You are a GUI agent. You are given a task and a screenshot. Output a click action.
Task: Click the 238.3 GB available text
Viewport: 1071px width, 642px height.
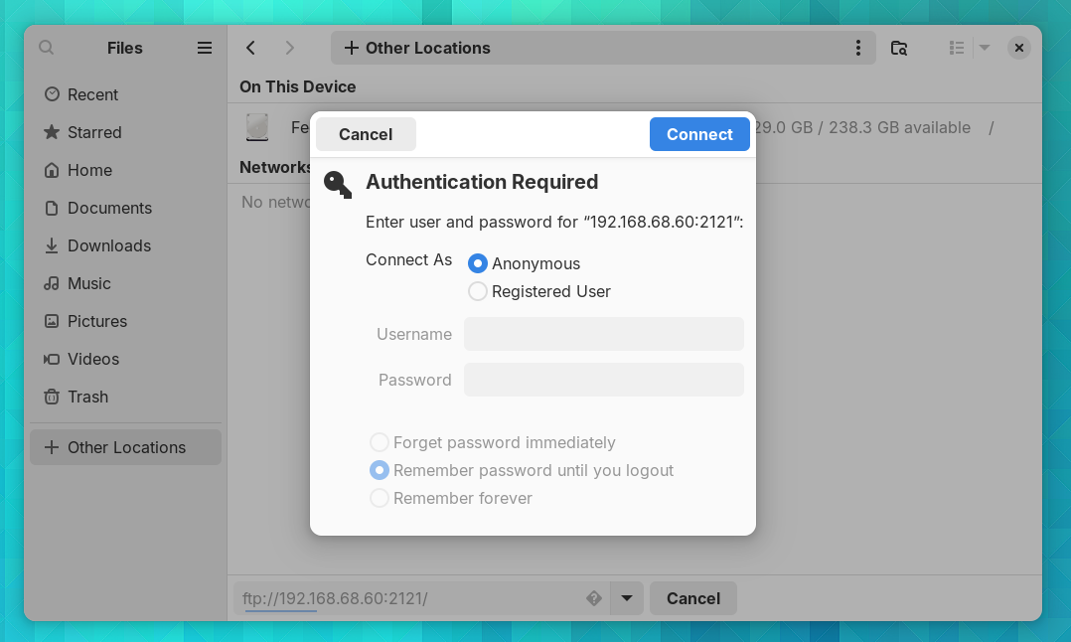pos(899,128)
